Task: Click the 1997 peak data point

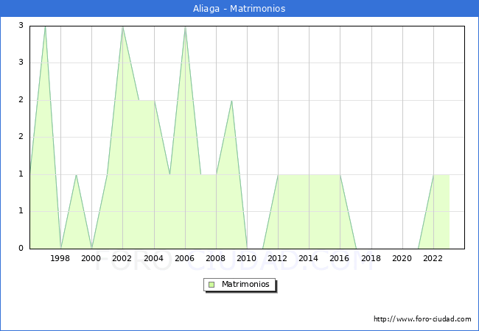Action: coord(45,26)
